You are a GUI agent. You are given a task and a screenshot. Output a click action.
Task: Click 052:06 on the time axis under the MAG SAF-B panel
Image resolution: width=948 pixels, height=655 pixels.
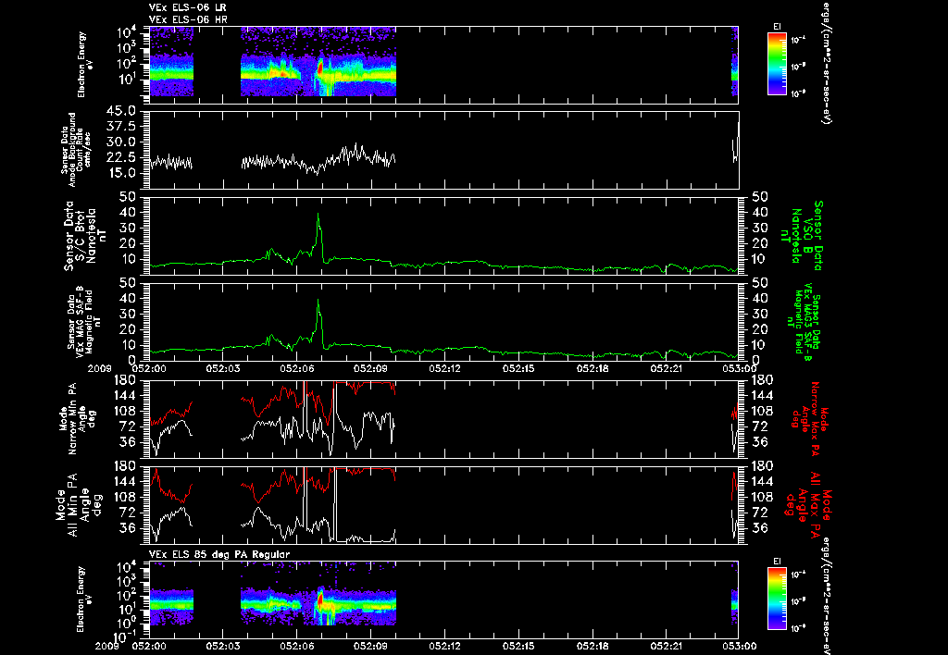tap(297, 367)
